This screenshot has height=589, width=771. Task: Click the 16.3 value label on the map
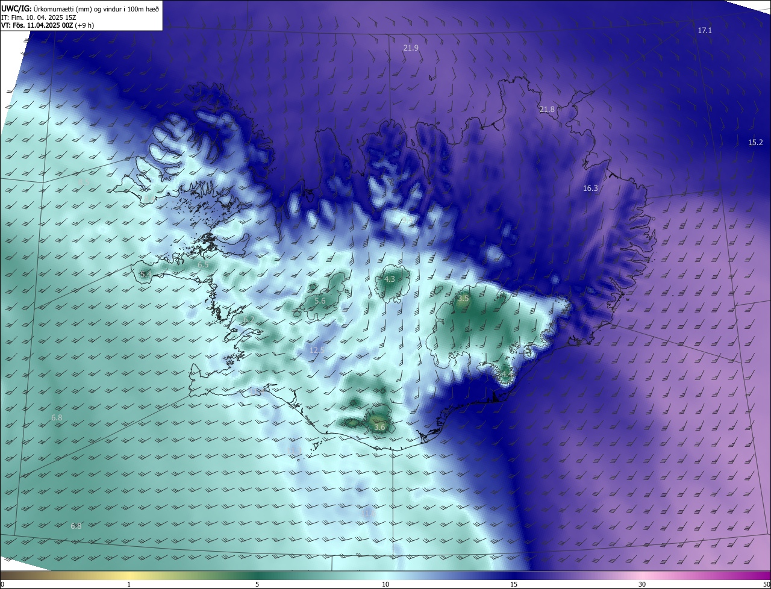tap(590, 189)
